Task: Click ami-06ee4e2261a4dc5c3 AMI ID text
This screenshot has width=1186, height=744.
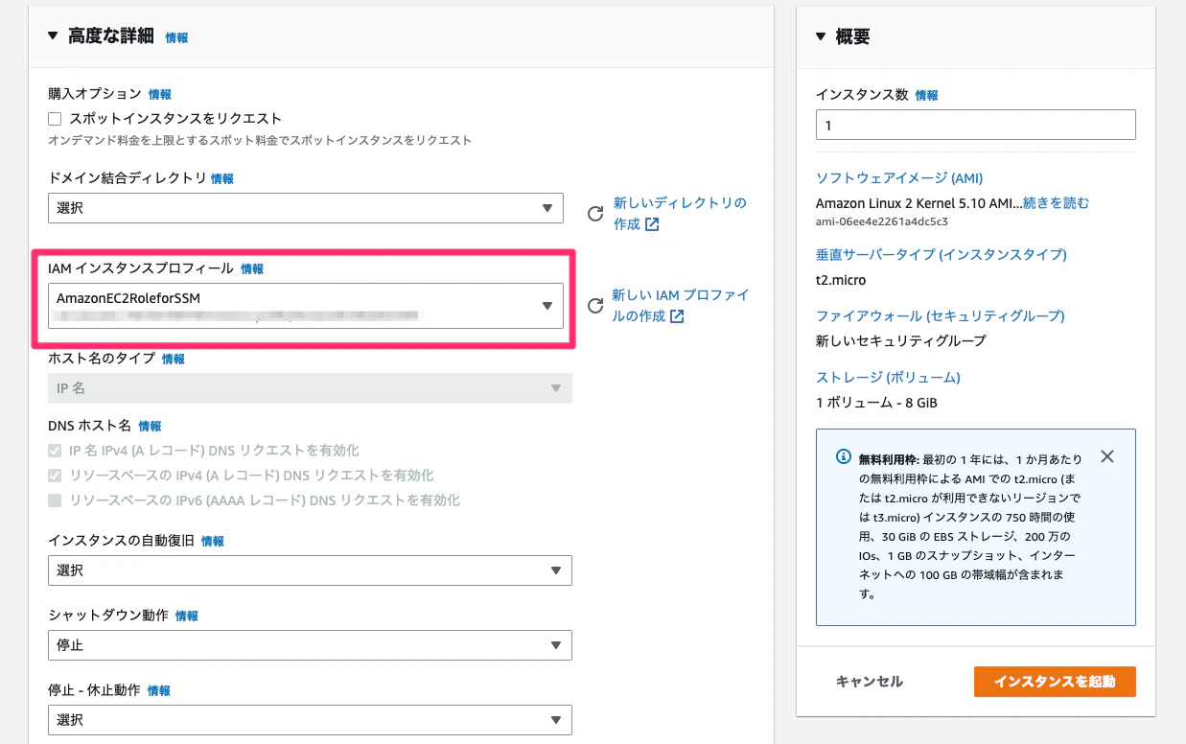Action: coord(882,221)
